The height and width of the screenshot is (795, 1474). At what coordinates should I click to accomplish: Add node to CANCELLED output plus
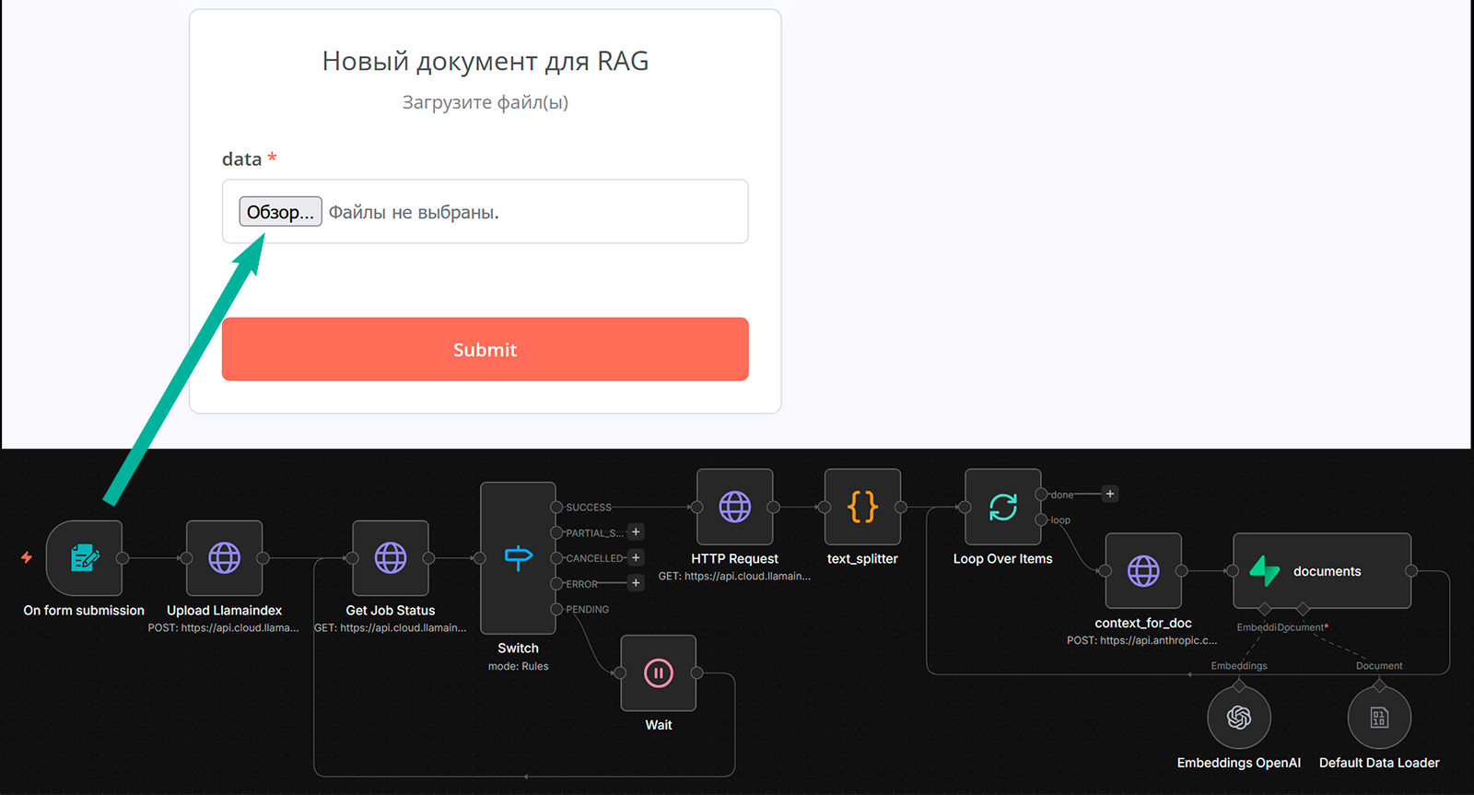(x=636, y=557)
